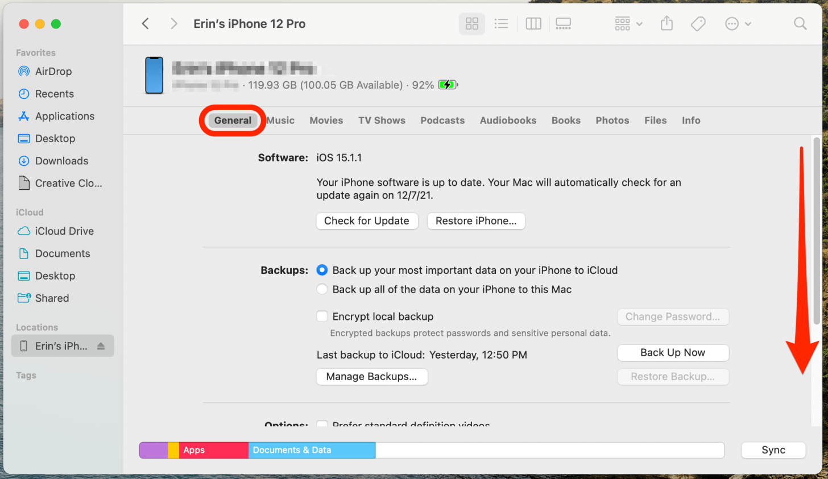Click the yellow storage segment
The height and width of the screenshot is (479, 828).
tap(173, 450)
